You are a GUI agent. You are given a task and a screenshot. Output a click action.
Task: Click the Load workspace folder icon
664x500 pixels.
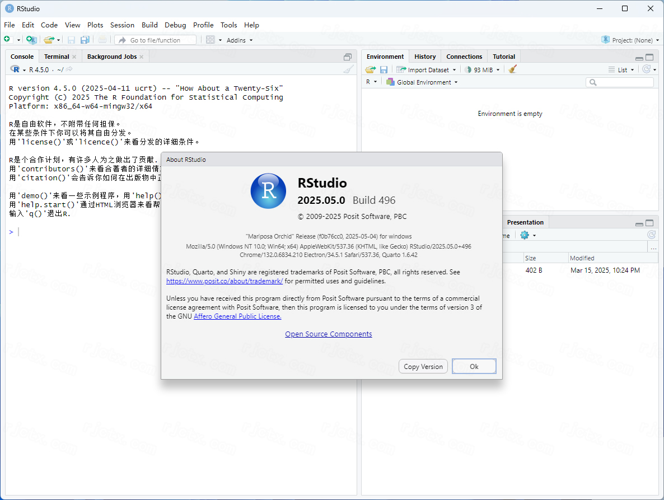coord(371,69)
